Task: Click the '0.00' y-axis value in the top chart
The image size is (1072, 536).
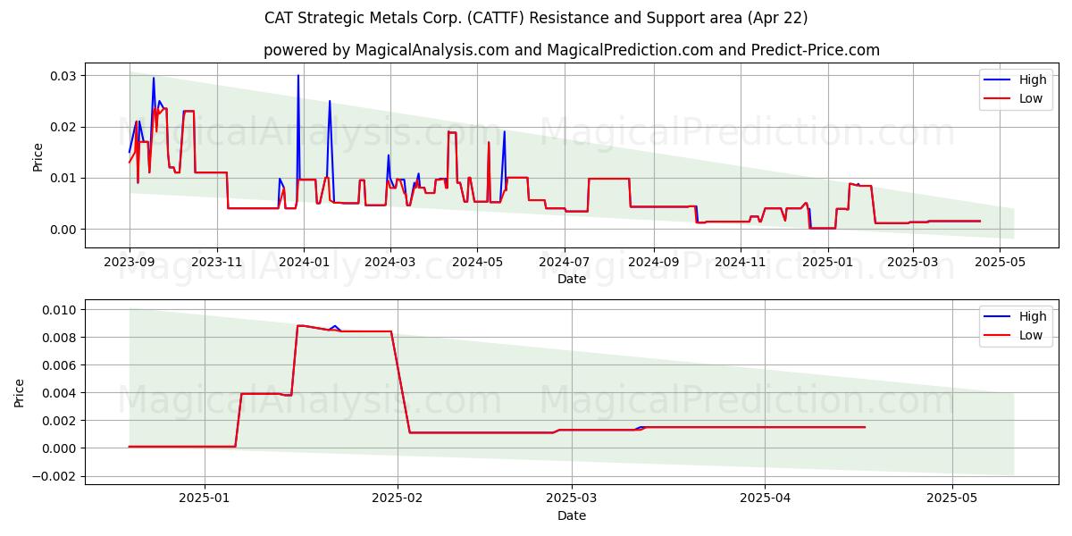Action: coord(64,229)
